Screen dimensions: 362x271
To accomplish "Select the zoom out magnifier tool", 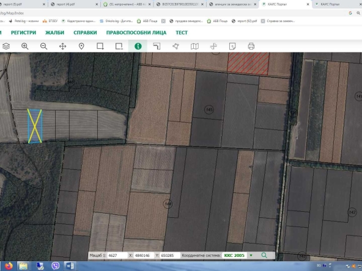I will (43, 46).
